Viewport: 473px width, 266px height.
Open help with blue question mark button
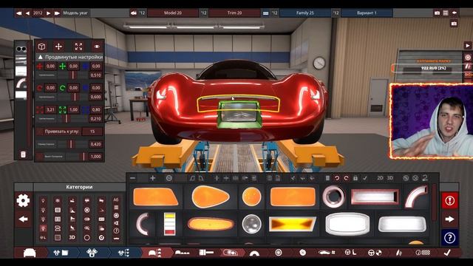[449, 238]
